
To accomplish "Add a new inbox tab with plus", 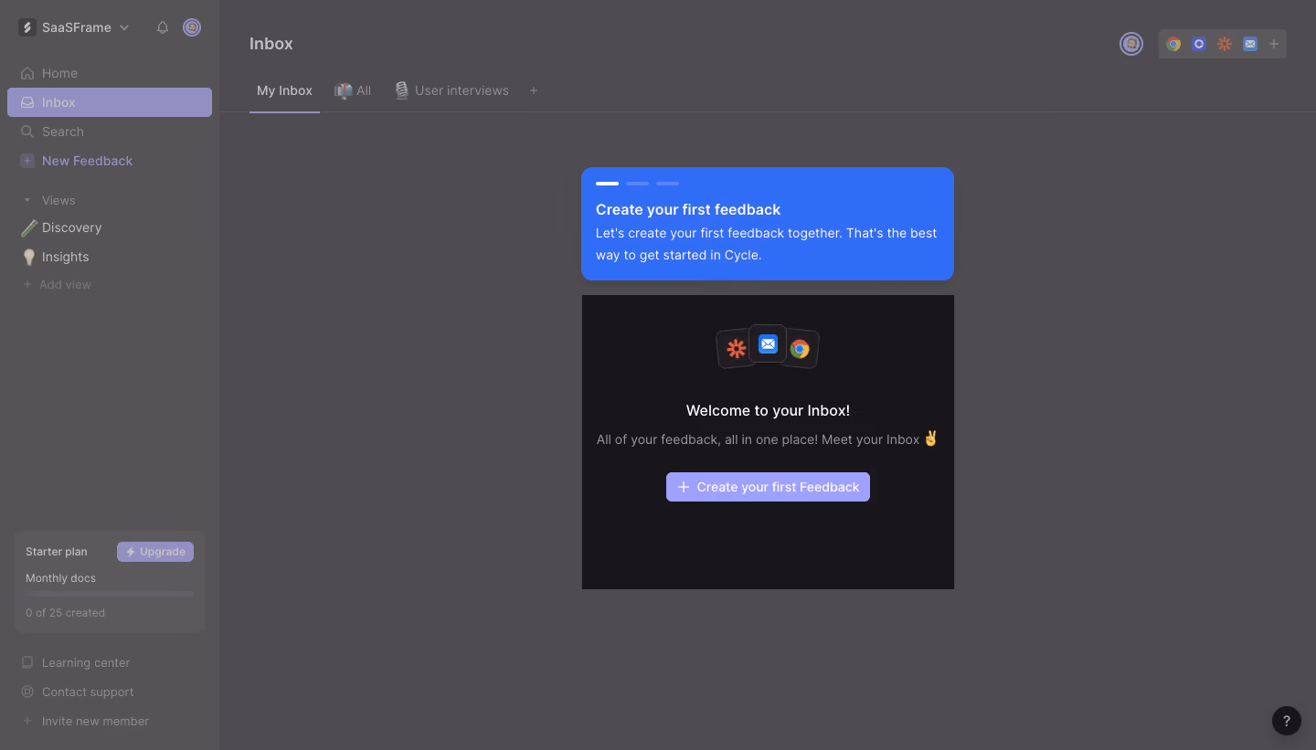I will coord(534,90).
